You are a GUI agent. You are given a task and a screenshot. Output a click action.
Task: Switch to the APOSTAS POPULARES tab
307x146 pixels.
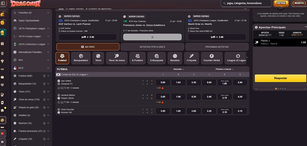pos(152,47)
